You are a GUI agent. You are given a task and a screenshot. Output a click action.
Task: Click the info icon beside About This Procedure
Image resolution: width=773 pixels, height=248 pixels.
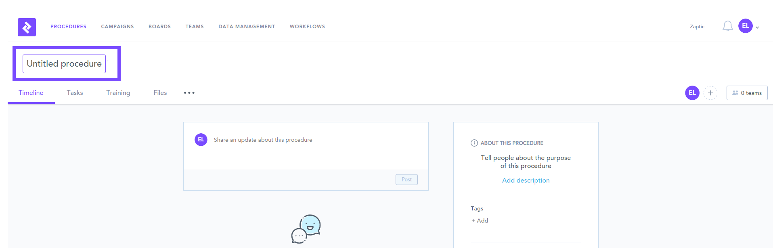474,143
